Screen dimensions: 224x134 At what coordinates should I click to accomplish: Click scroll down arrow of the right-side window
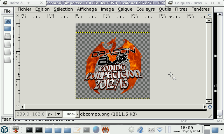220,117
